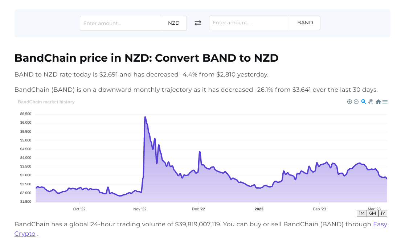The image size is (405, 247).
Task: Follow the Easy Crypto link
Action: point(380,224)
